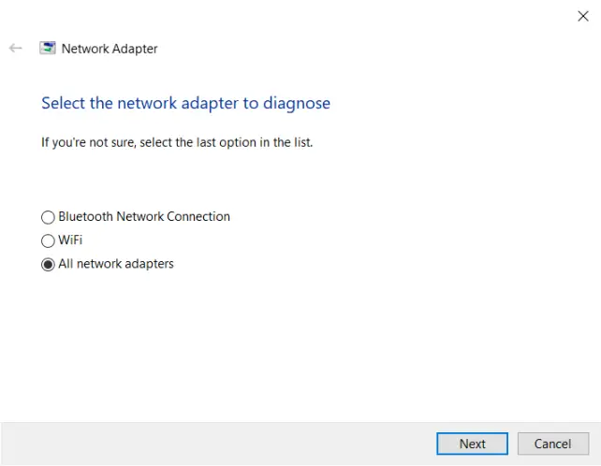Click the All network adapters label text
The image size is (601, 466).
tap(116, 265)
